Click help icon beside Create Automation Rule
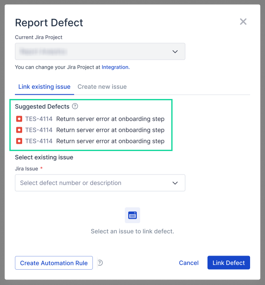 tap(100, 263)
